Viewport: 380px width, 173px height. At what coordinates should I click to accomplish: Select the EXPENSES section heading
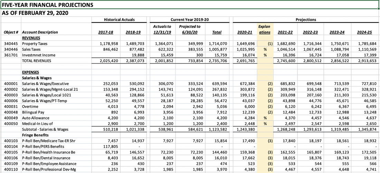pos(30,72)
